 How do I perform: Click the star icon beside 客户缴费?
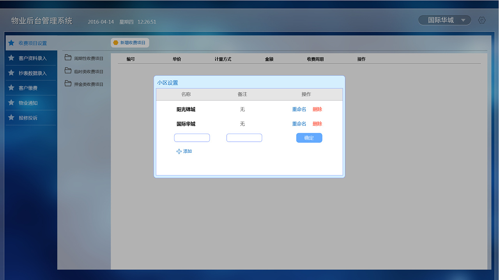point(11,87)
